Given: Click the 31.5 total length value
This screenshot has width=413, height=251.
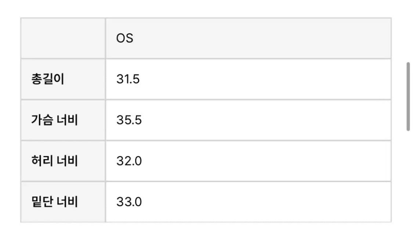Looking at the screenshot, I should click(128, 79).
